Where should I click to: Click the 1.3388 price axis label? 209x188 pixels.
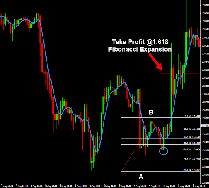pyautogui.click(x=205, y=78)
